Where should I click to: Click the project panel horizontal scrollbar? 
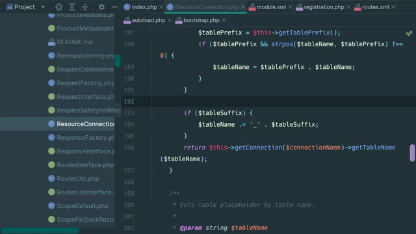40,230
